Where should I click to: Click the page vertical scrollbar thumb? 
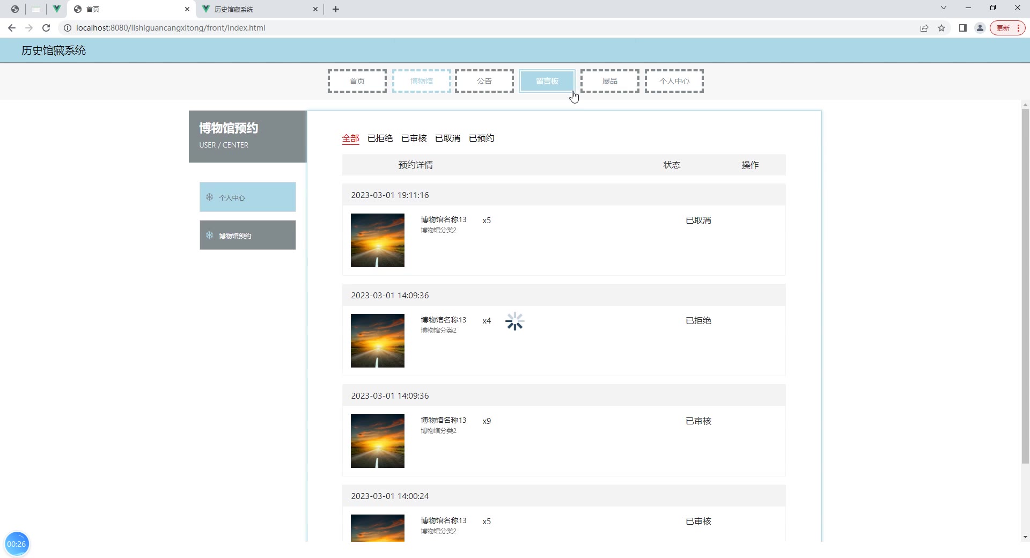click(x=1025, y=286)
